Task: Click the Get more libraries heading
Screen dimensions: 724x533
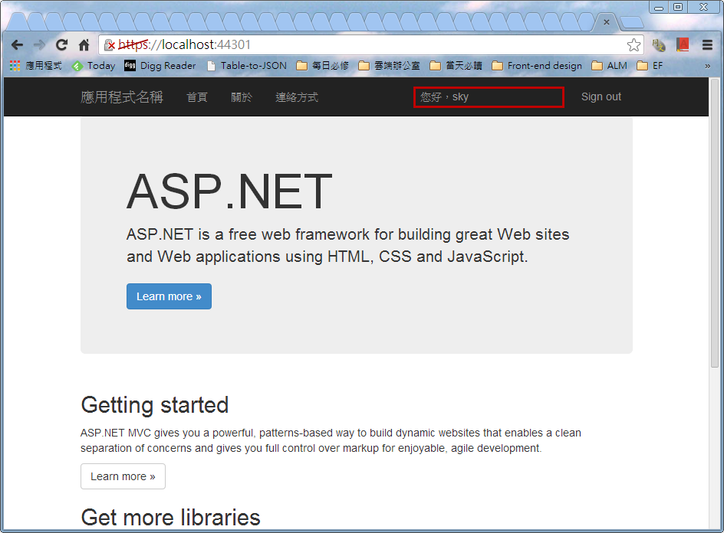Action: tap(170, 518)
